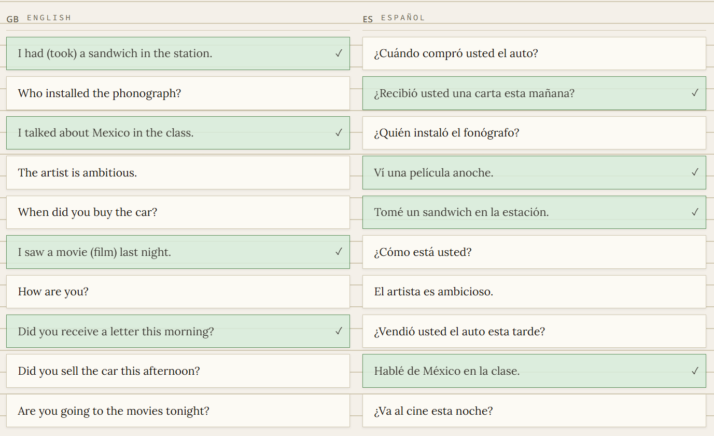Click the checkmark beside 'Ví una película anoche'
Image resolution: width=714 pixels, height=436 pixels.
click(x=695, y=172)
